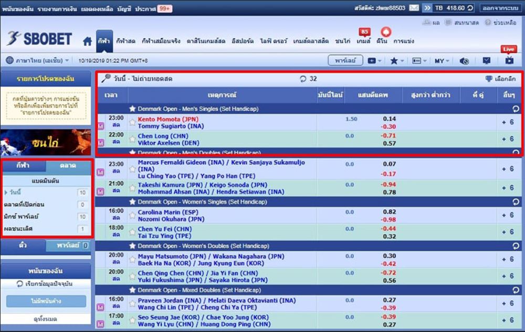525x332 pixels.
Task: Favorite the Mayu Matsumoto match star
Action: point(132,260)
